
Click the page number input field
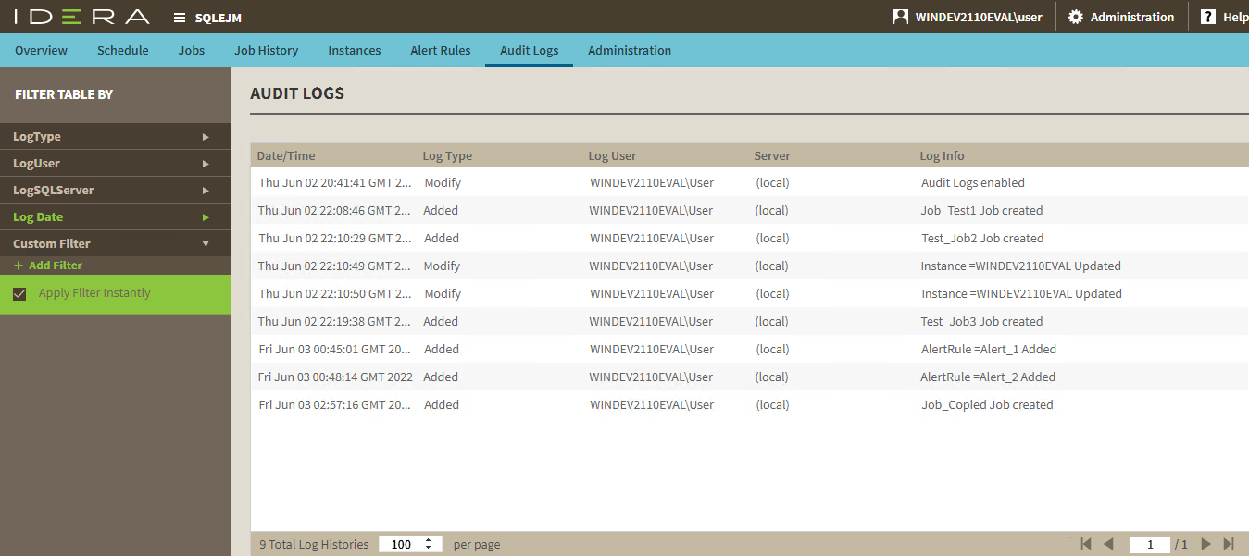click(x=1151, y=544)
